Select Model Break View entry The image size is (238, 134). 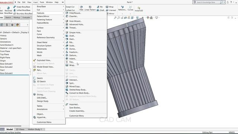pos(45,67)
